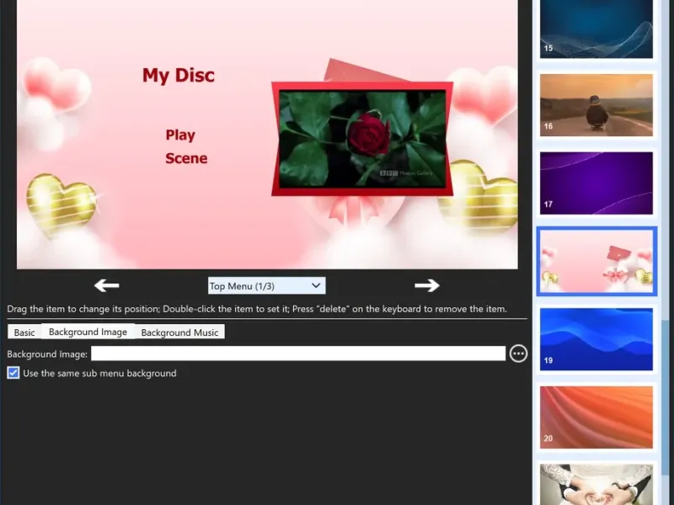
Task: Select purple menu template 17
Action: click(x=596, y=183)
